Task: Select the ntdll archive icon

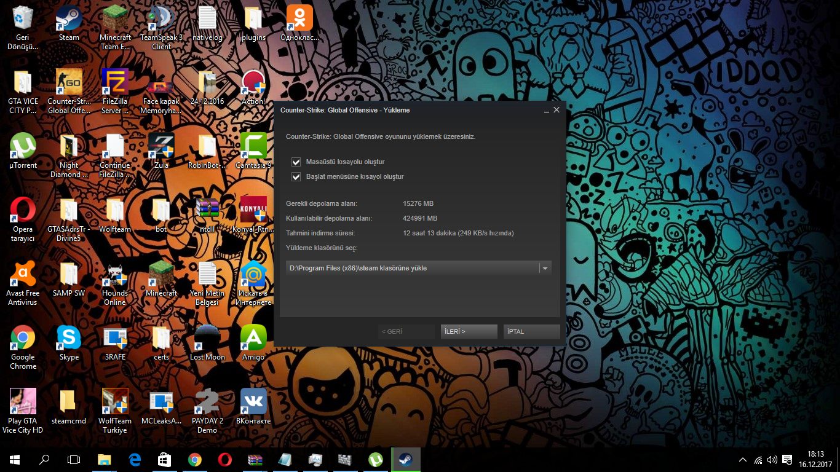Action: point(207,215)
